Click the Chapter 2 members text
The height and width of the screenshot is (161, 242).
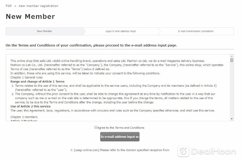click(x=24, y=117)
